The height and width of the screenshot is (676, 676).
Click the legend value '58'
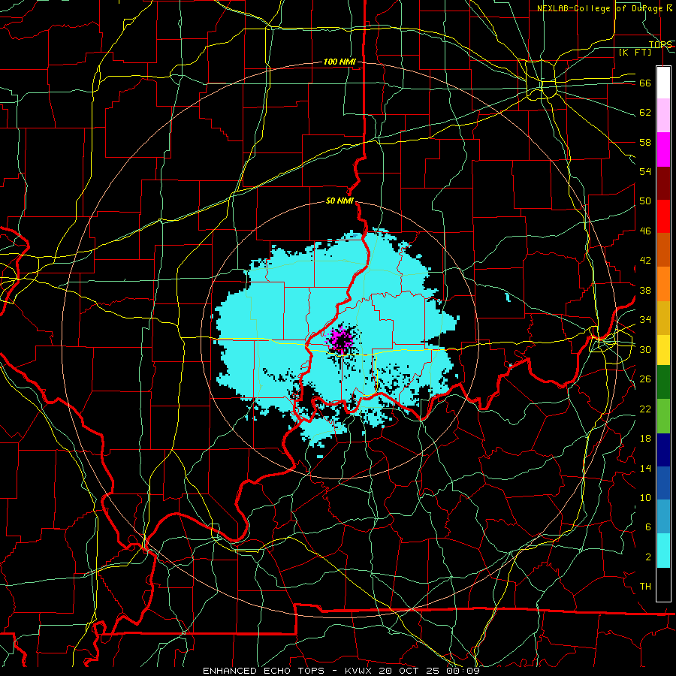click(x=645, y=142)
